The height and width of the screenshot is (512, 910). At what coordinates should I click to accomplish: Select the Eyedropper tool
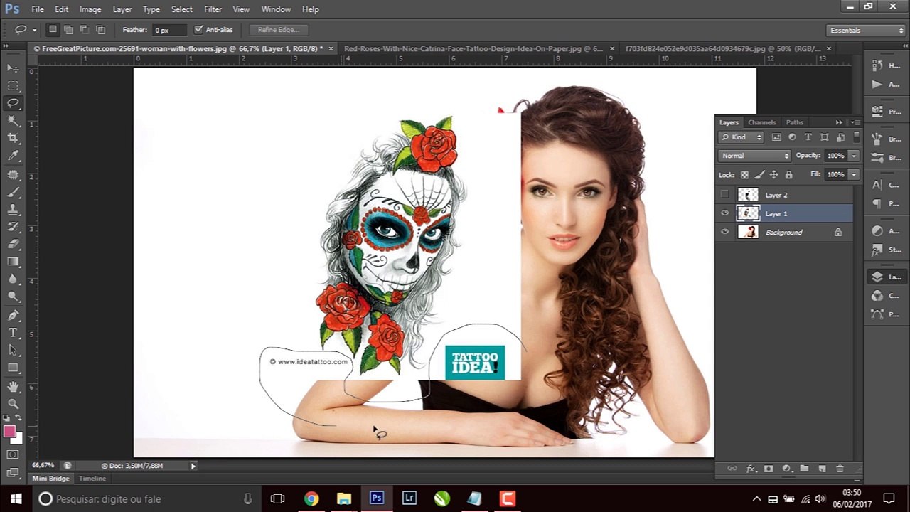[13, 156]
